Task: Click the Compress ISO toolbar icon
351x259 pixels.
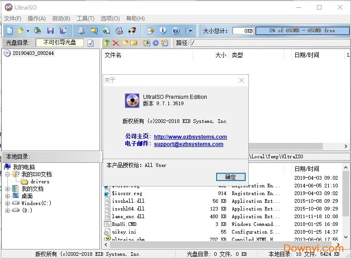Action: click(x=94, y=31)
